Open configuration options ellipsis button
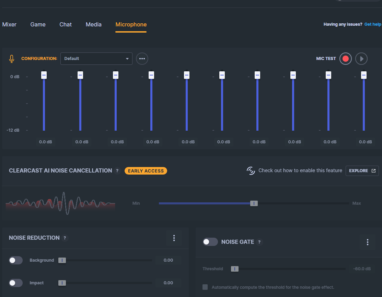The image size is (382, 297). pos(142,59)
